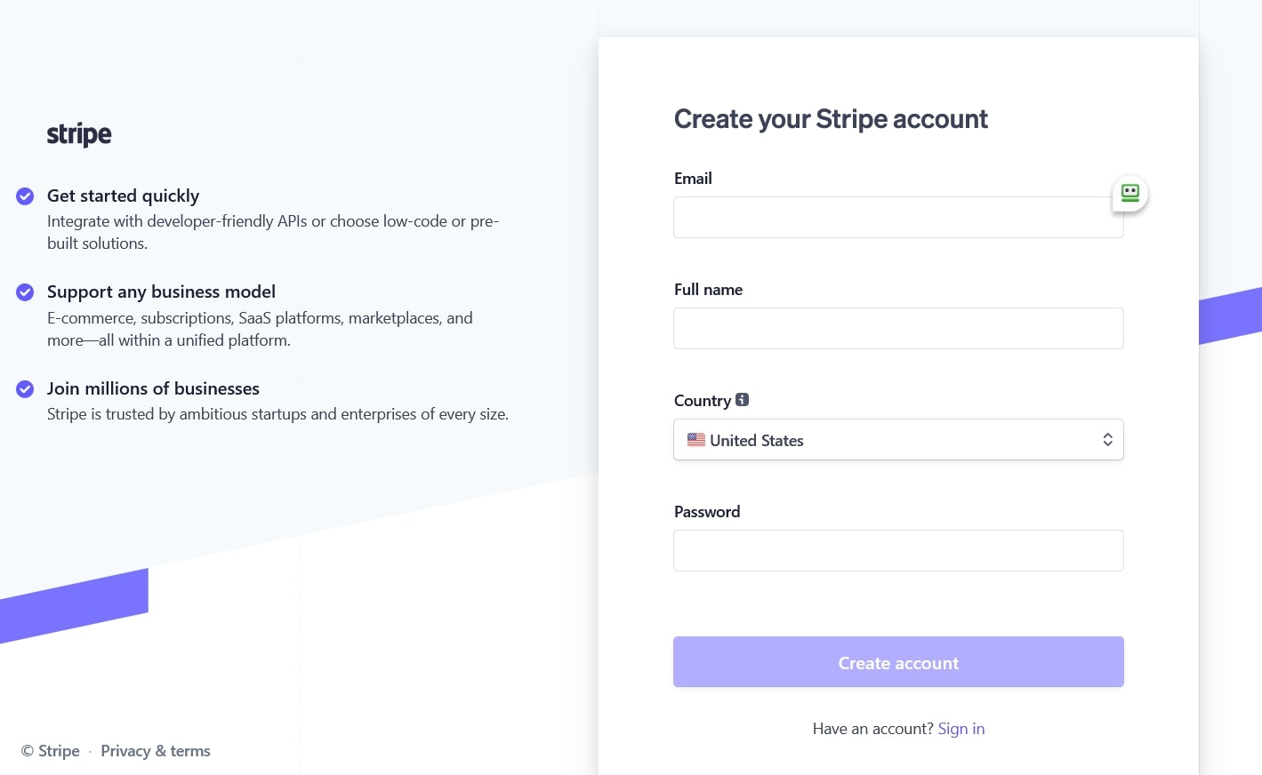Click the checkmark icon beside Get started quickly
1262x775 pixels.
(x=25, y=196)
